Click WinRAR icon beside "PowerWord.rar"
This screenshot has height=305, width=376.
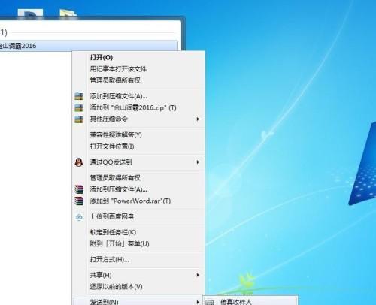[79, 201]
